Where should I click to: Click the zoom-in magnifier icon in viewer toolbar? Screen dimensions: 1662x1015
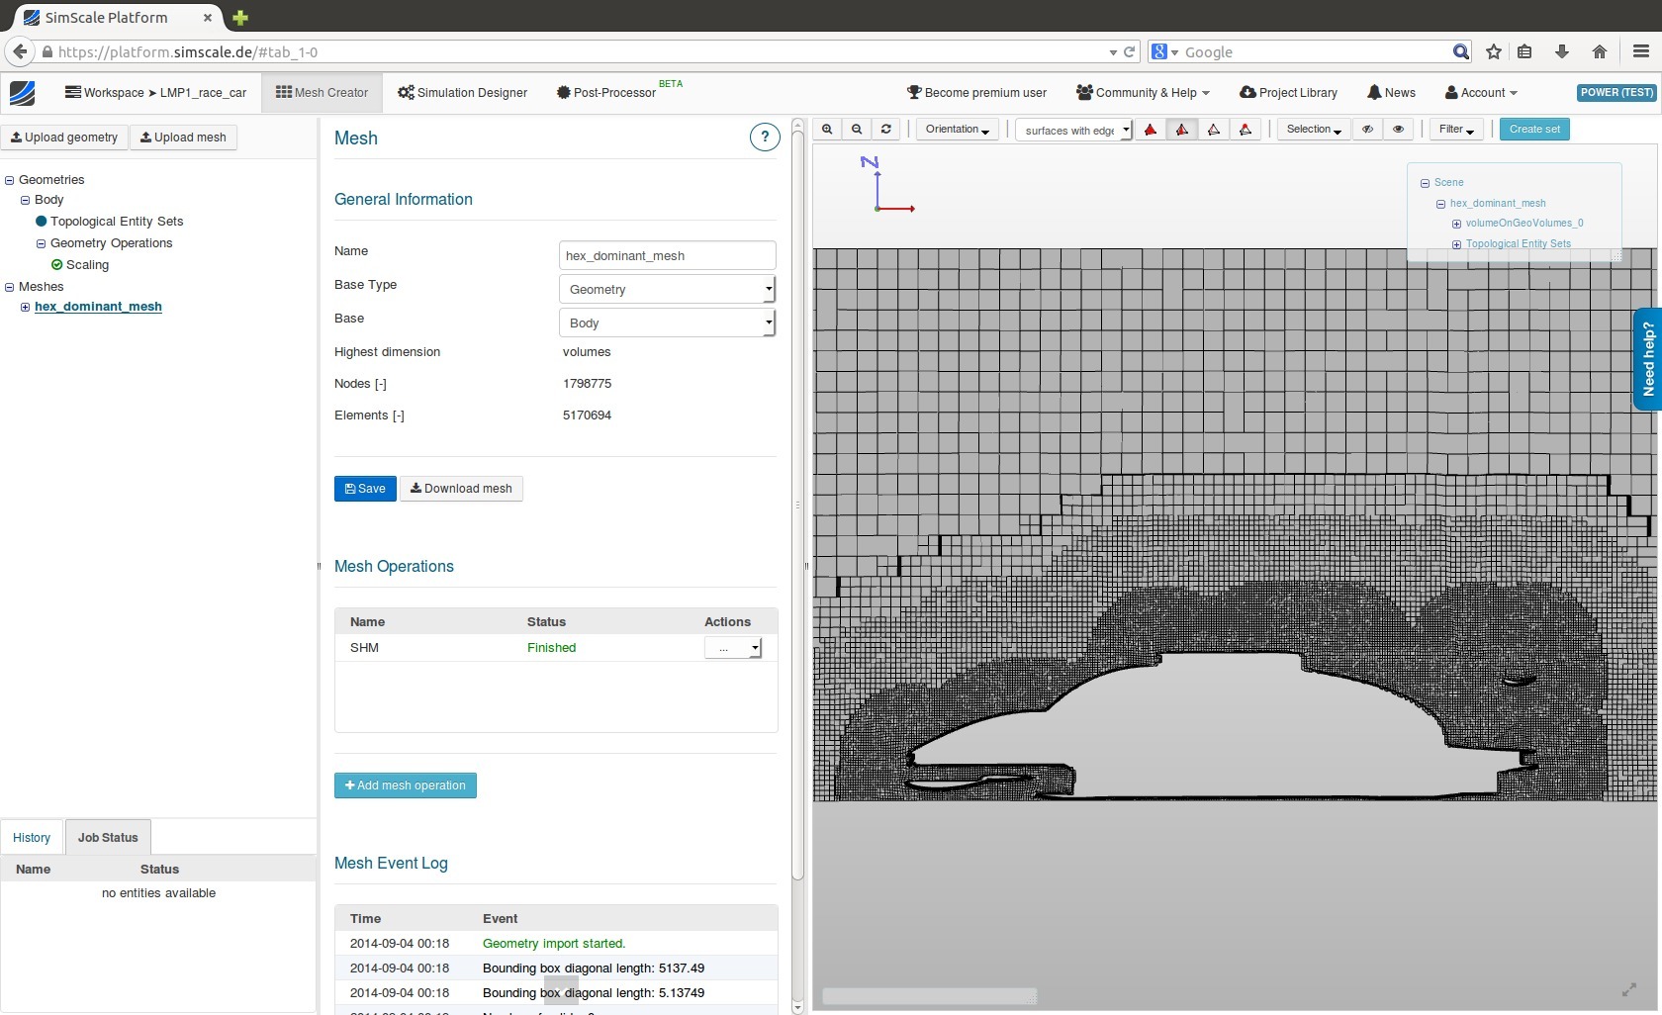click(x=827, y=129)
